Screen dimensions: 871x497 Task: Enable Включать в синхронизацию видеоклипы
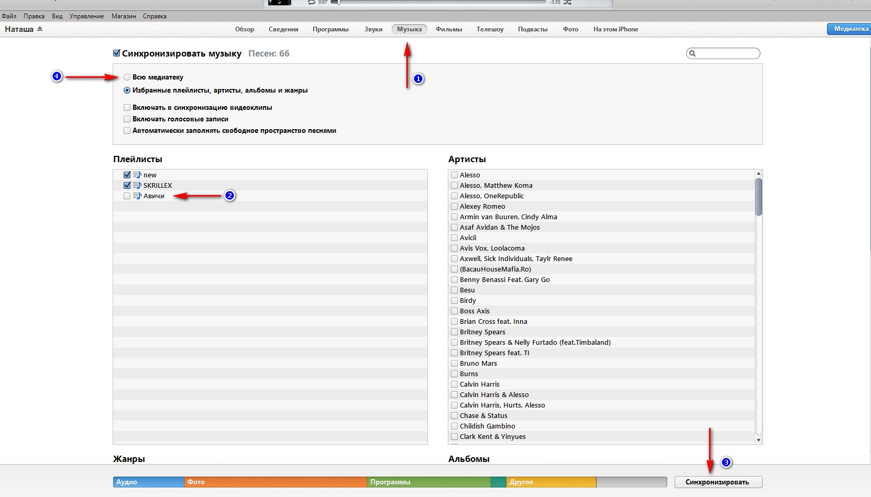[x=127, y=107]
